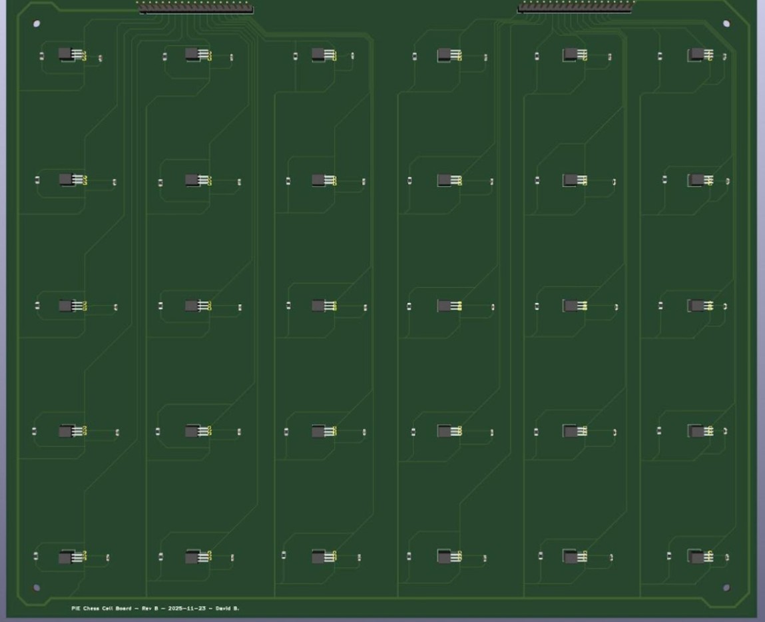This screenshot has height=622, width=765.
Task: Click the right pin header connector
Action: point(575,8)
